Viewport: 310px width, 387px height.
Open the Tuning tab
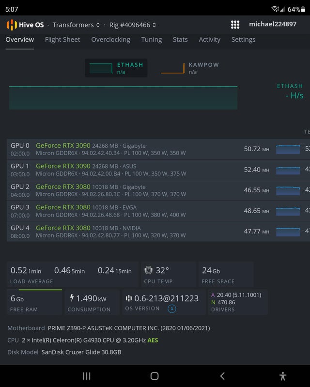click(152, 40)
